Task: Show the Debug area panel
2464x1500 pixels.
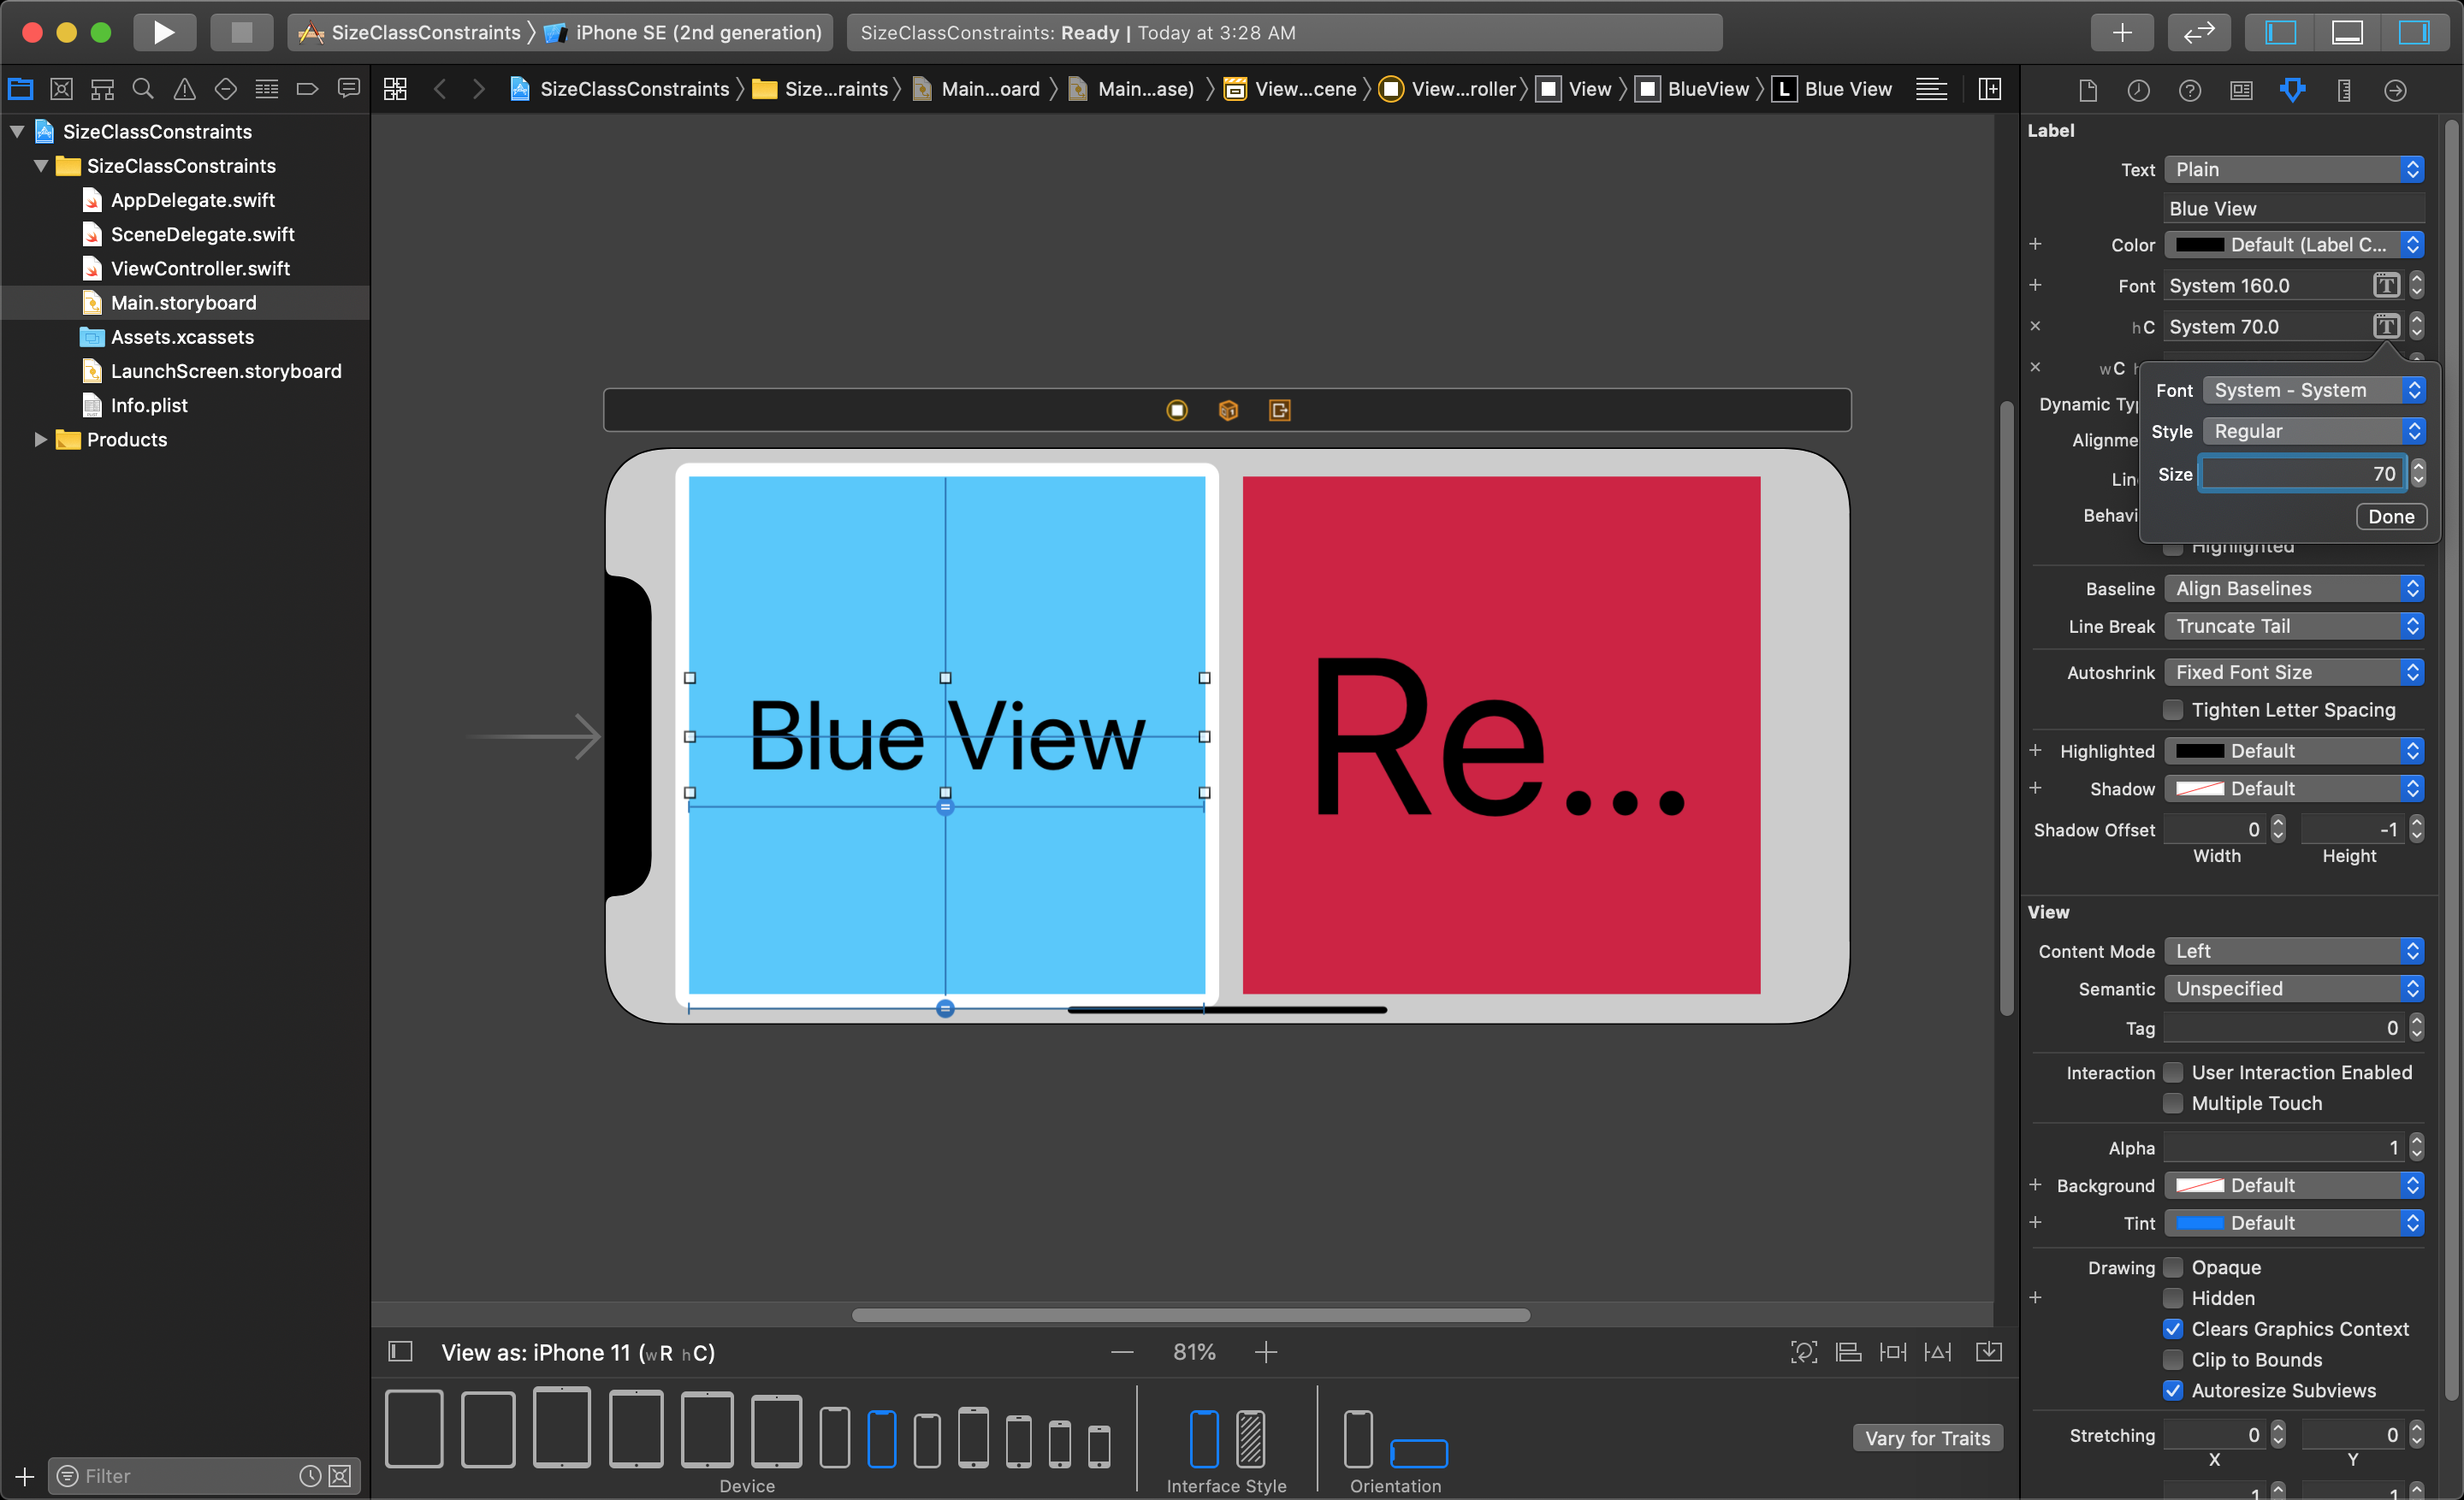Action: pos(2347,32)
